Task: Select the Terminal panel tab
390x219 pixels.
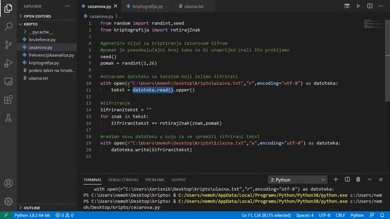Action: pos(92,180)
